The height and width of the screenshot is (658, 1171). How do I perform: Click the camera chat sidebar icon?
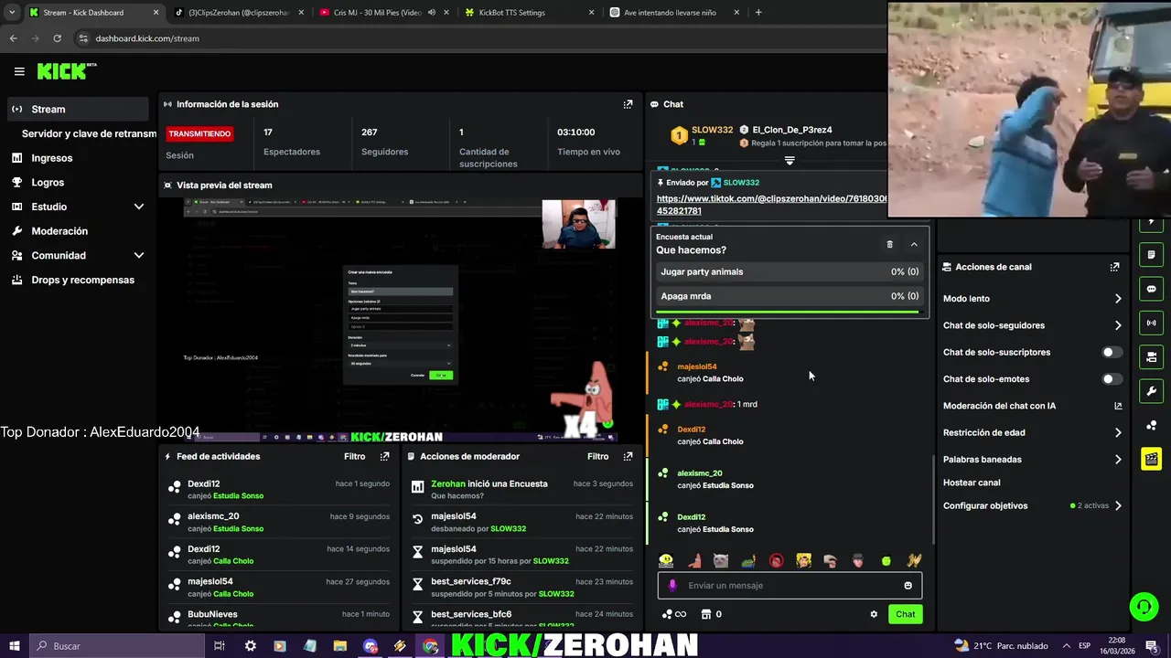(1151, 356)
